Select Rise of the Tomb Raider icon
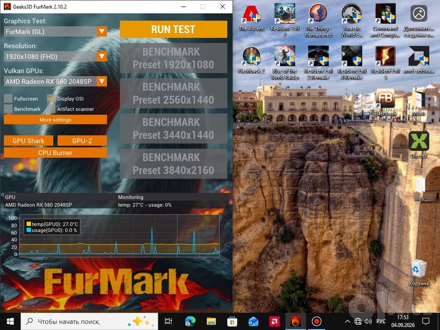The image size is (440, 330). tap(285, 63)
